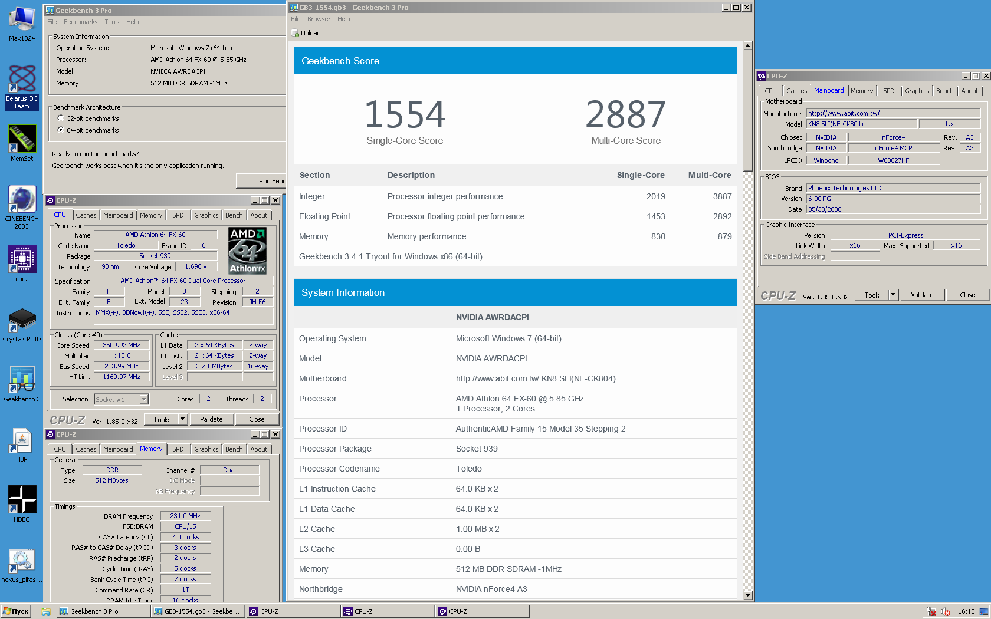Click the results scrollbar down arrow
The height and width of the screenshot is (619, 991).
[x=747, y=595]
